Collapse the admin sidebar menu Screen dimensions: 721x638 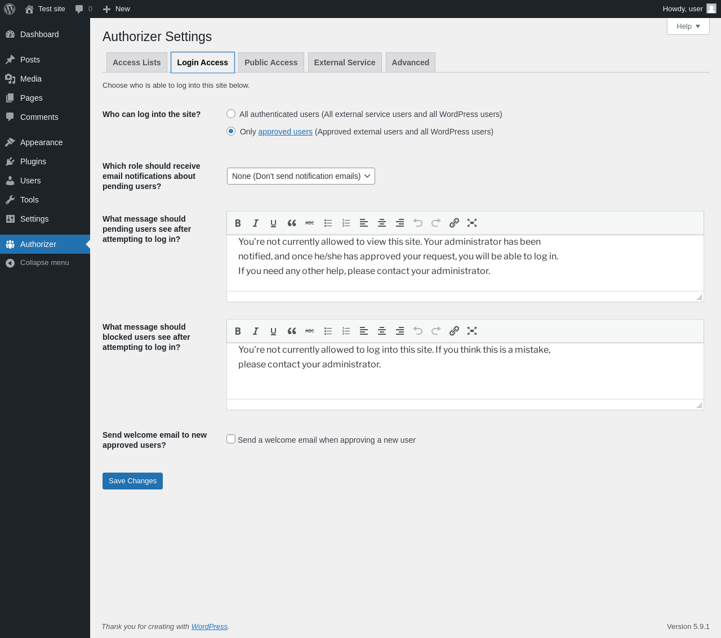click(x=45, y=263)
